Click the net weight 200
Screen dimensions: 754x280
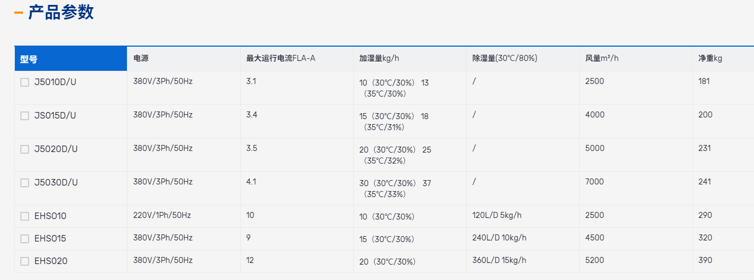click(x=706, y=115)
